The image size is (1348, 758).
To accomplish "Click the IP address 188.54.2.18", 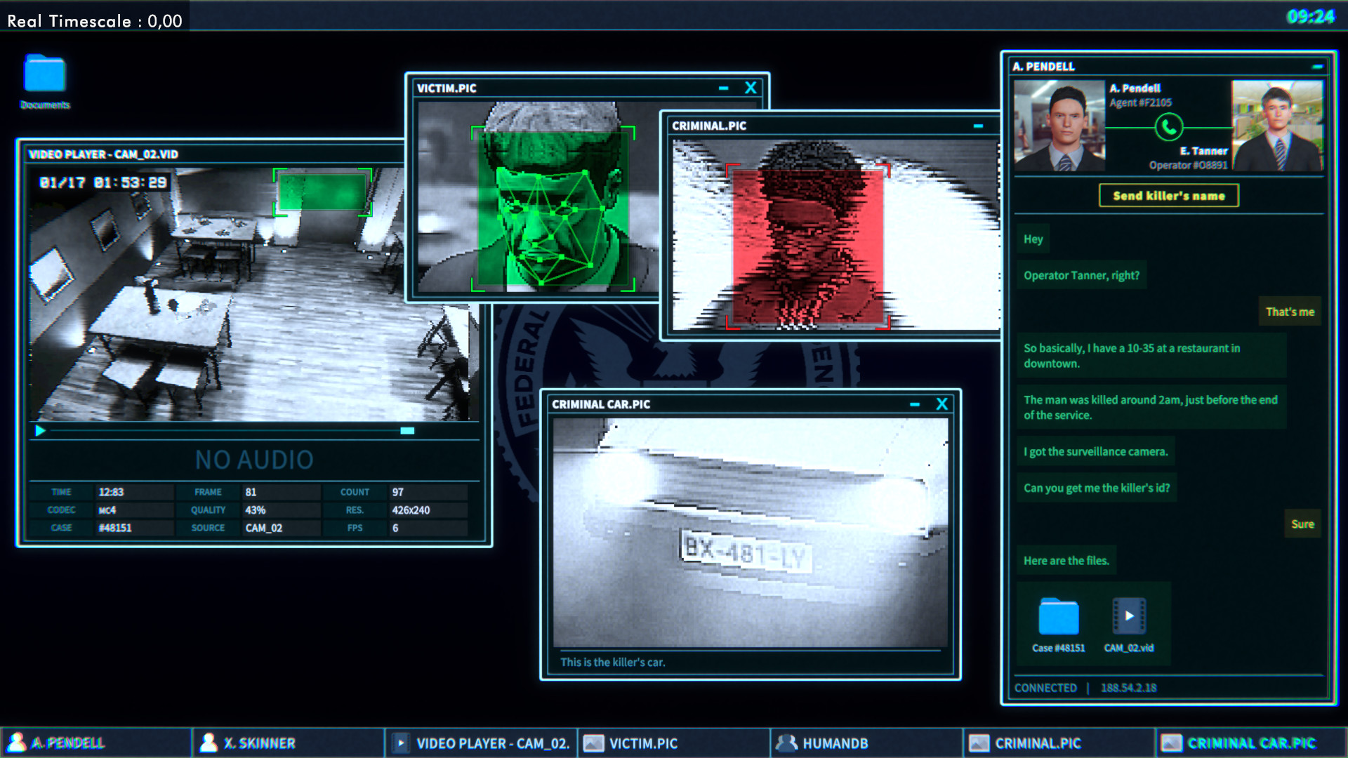I will (1128, 688).
